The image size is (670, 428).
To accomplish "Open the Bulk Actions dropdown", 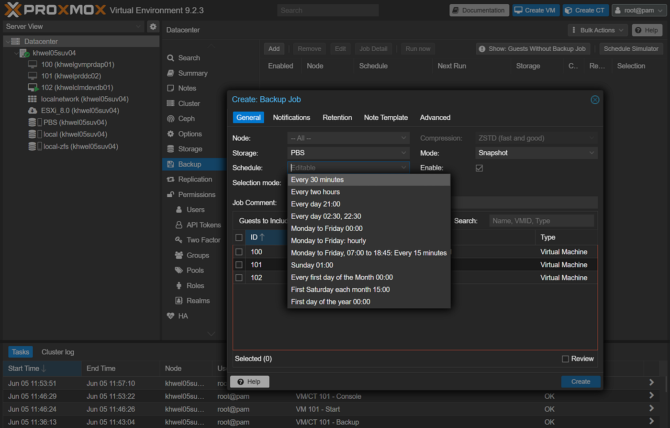I will (x=598, y=30).
